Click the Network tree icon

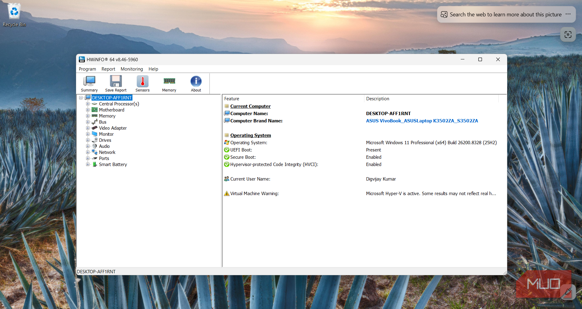pos(95,152)
